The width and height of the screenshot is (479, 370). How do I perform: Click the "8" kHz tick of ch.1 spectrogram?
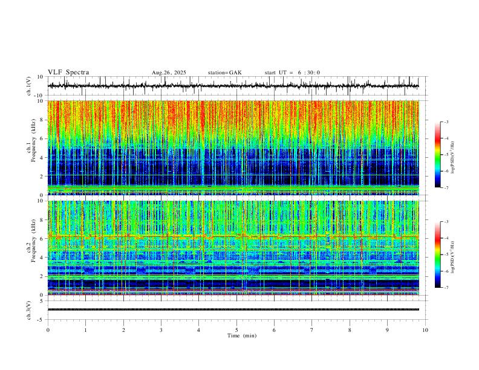pos(42,120)
